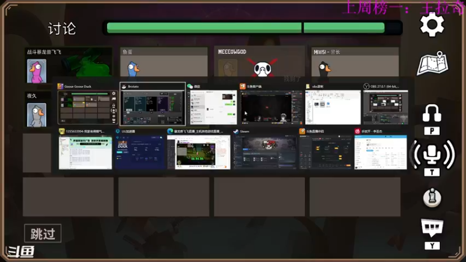Open the chat bubble icon
Screen dimensions: 466x262
[432, 228]
